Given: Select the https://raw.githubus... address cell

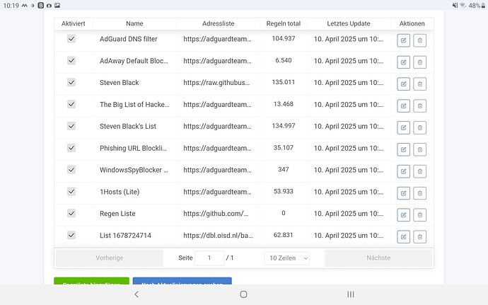Looking at the screenshot, I should click(x=216, y=83).
